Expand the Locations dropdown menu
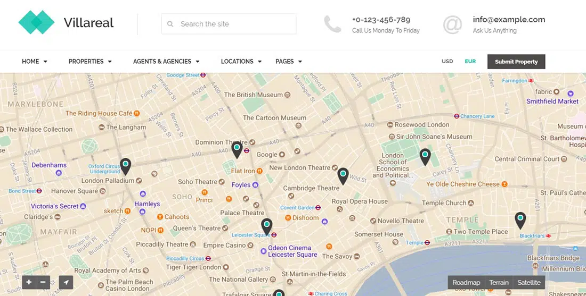 tap(241, 62)
